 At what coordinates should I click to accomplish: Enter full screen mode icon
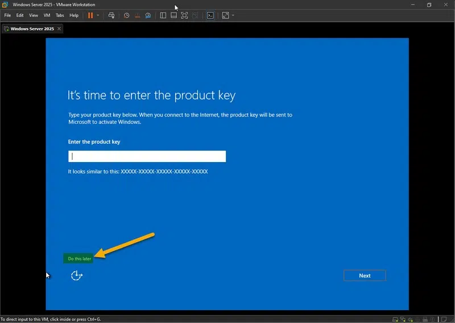pyautogui.click(x=184, y=15)
